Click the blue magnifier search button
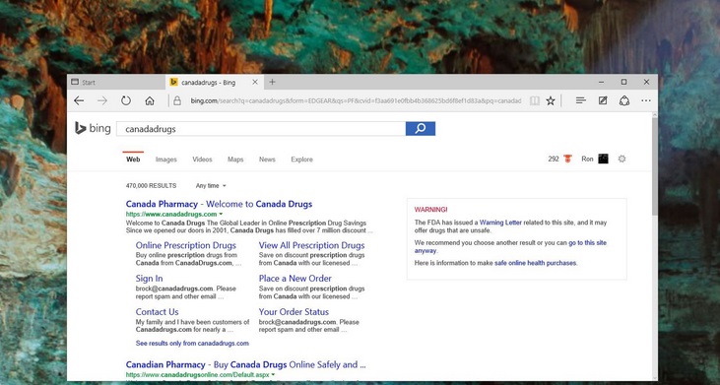The image size is (720, 385). (x=421, y=128)
